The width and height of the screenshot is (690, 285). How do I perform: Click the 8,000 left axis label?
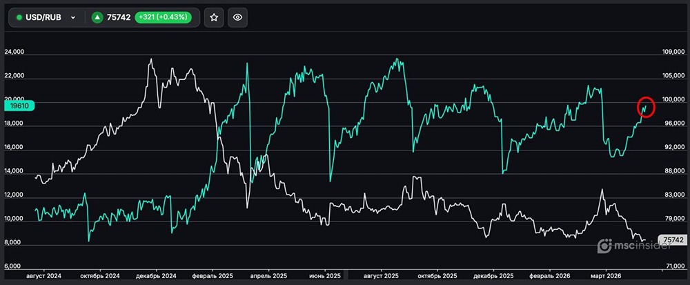click(x=14, y=242)
